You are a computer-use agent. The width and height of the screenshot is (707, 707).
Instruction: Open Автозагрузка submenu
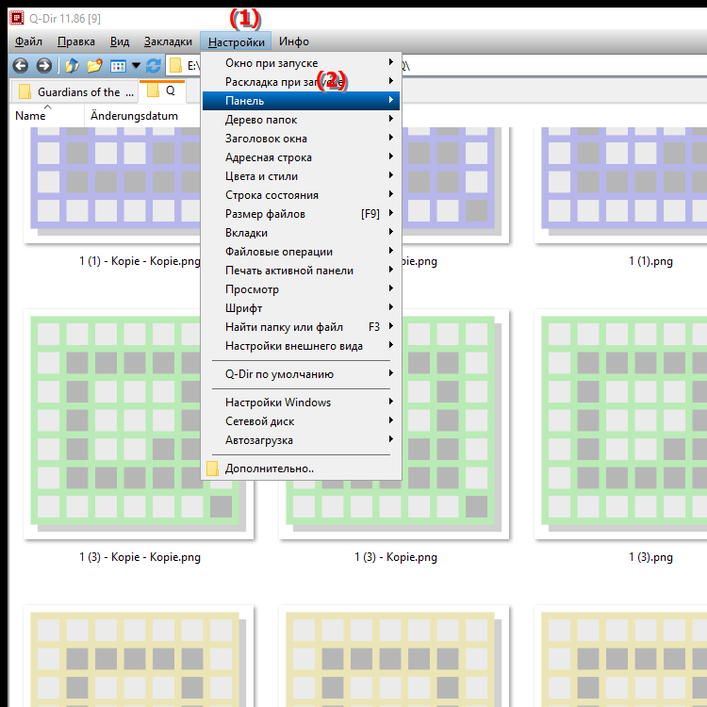pyautogui.click(x=302, y=440)
